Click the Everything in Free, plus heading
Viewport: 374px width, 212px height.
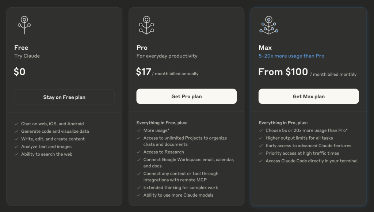tap(162, 123)
